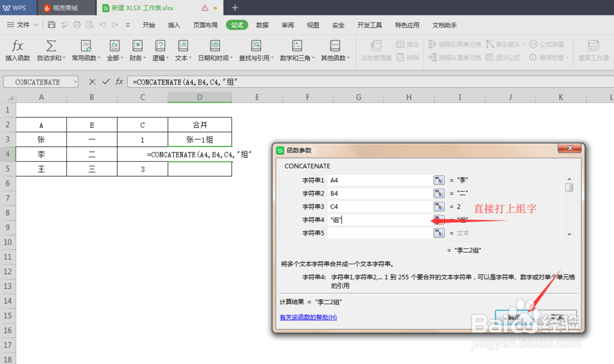Open Commonly Used Functions (常用函数)
614x364 pixels.
(85, 49)
